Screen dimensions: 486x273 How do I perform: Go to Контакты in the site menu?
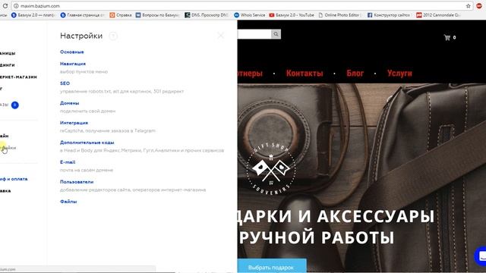click(x=305, y=74)
